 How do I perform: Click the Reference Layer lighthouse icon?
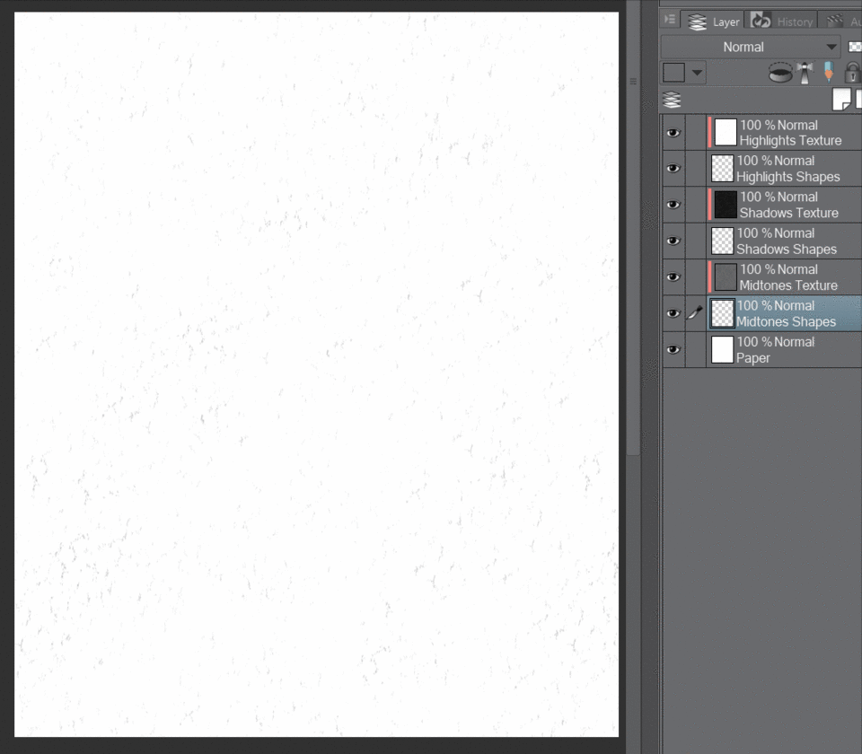click(x=806, y=72)
